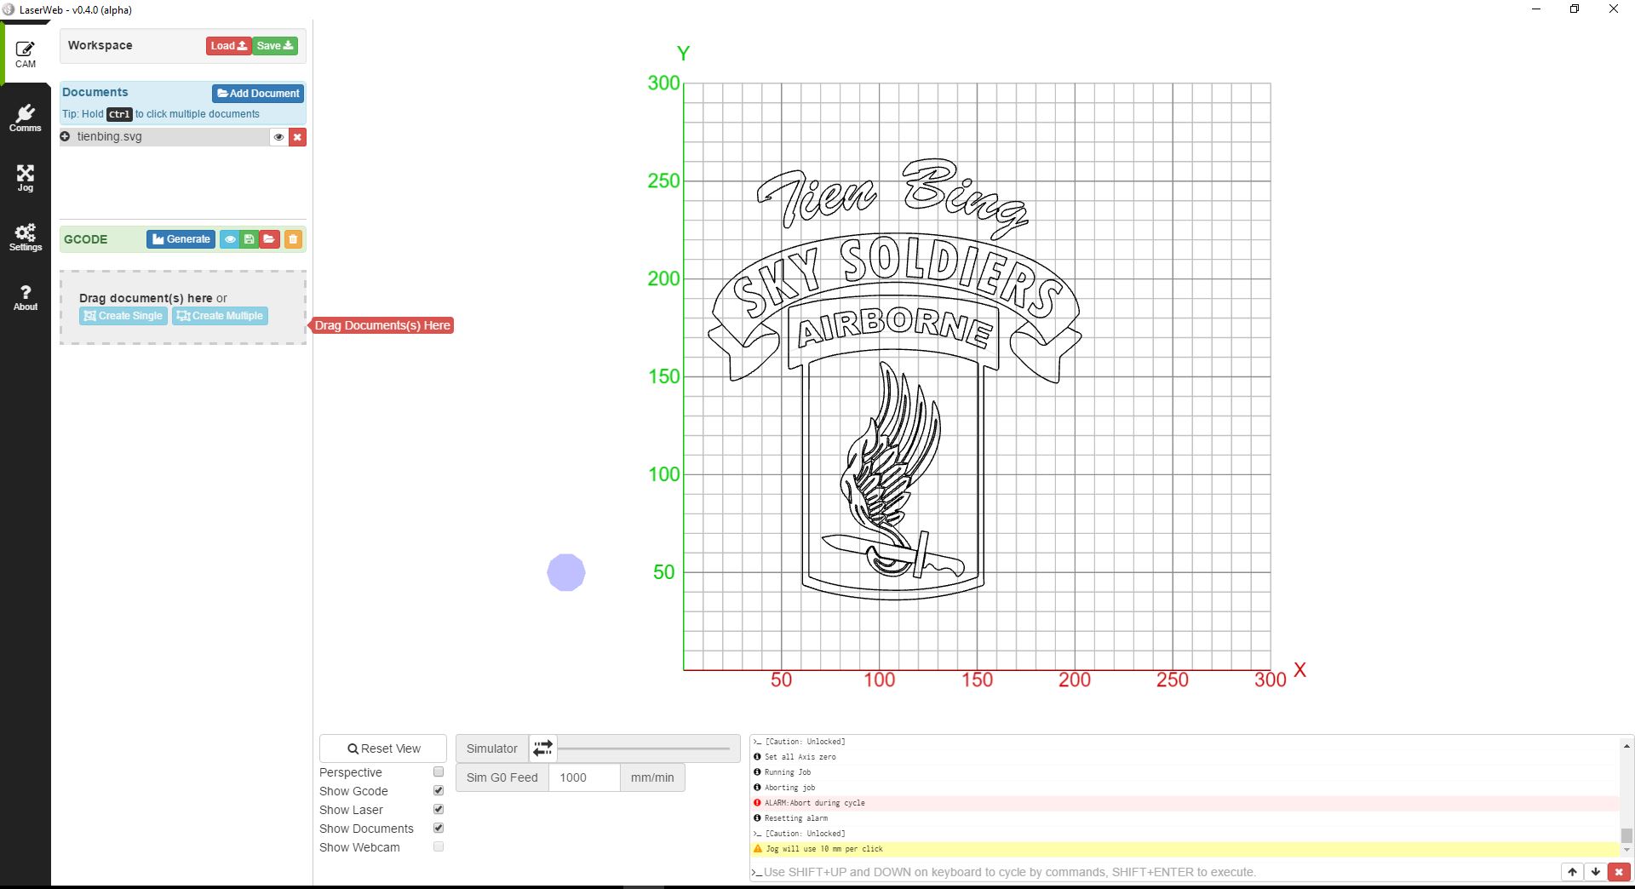Viewport: 1635px width, 889px height.
Task: Toggle the Show Gcode checkbox
Action: click(439, 791)
